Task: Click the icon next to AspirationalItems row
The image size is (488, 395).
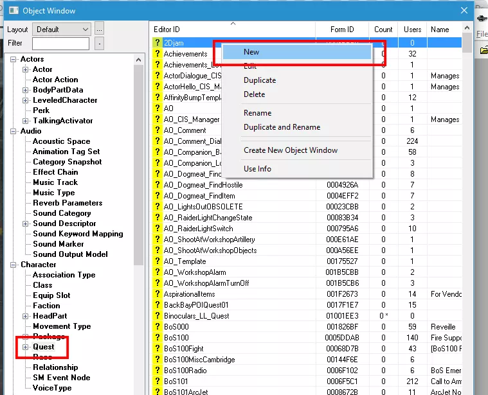Action: [x=157, y=294]
